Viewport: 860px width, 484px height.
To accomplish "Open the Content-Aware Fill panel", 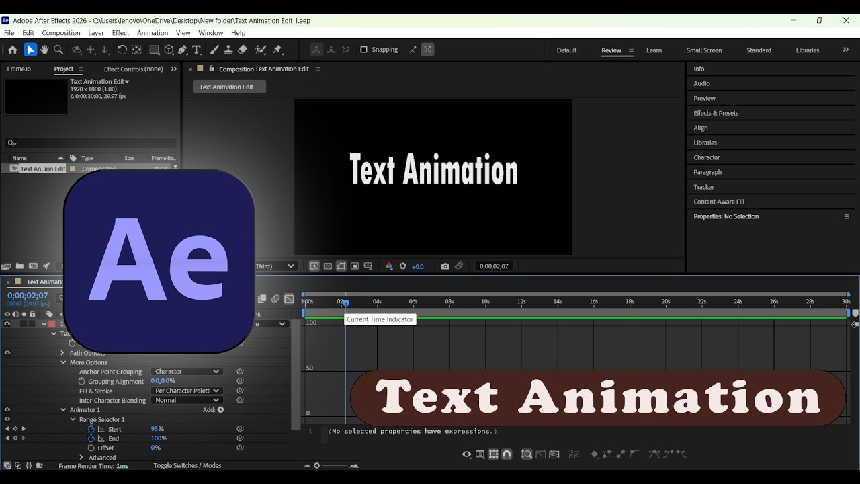I will [x=719, y=202].
